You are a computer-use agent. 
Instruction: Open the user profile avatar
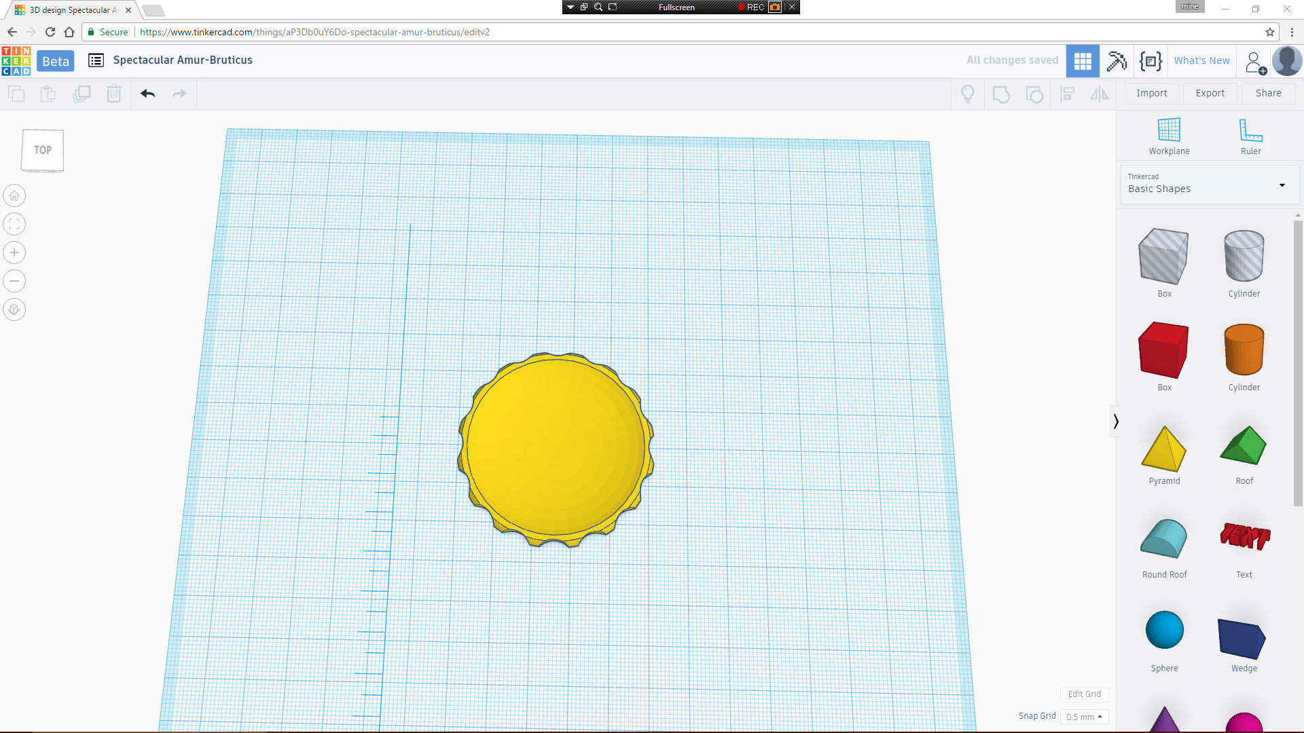click(x=1287, y=61)
